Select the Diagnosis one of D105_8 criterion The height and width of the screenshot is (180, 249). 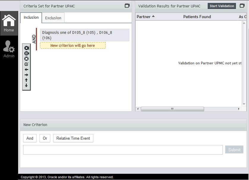[85, 35]
